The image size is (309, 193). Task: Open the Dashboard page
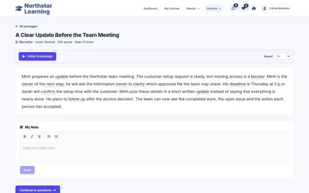(151, 8)
